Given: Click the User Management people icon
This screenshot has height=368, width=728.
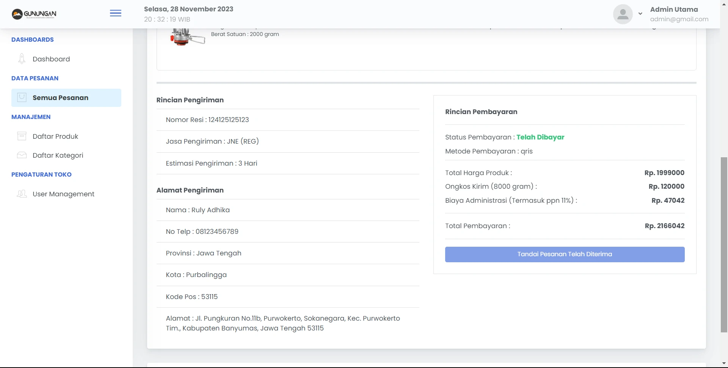Looking at the screenshot, I should coord(22,194).
